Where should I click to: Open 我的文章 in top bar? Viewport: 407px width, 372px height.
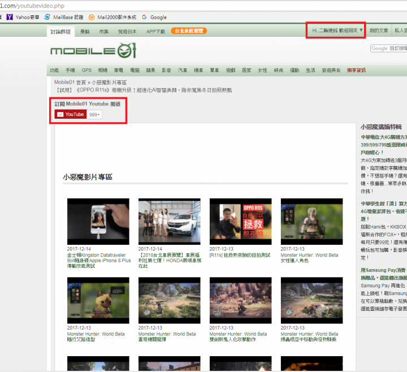tap(379, 31)
